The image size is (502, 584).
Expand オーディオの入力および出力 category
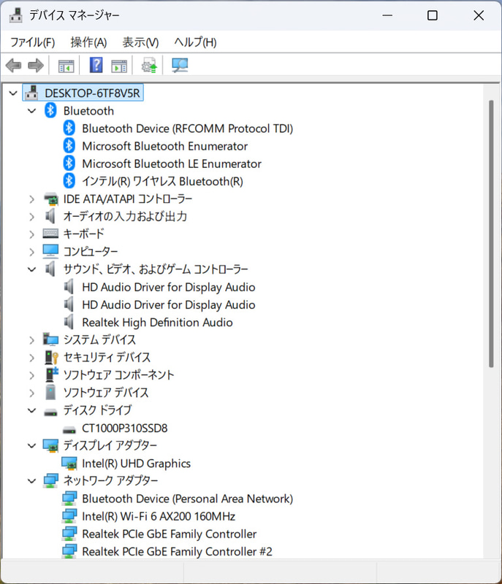tap(32, 217)
